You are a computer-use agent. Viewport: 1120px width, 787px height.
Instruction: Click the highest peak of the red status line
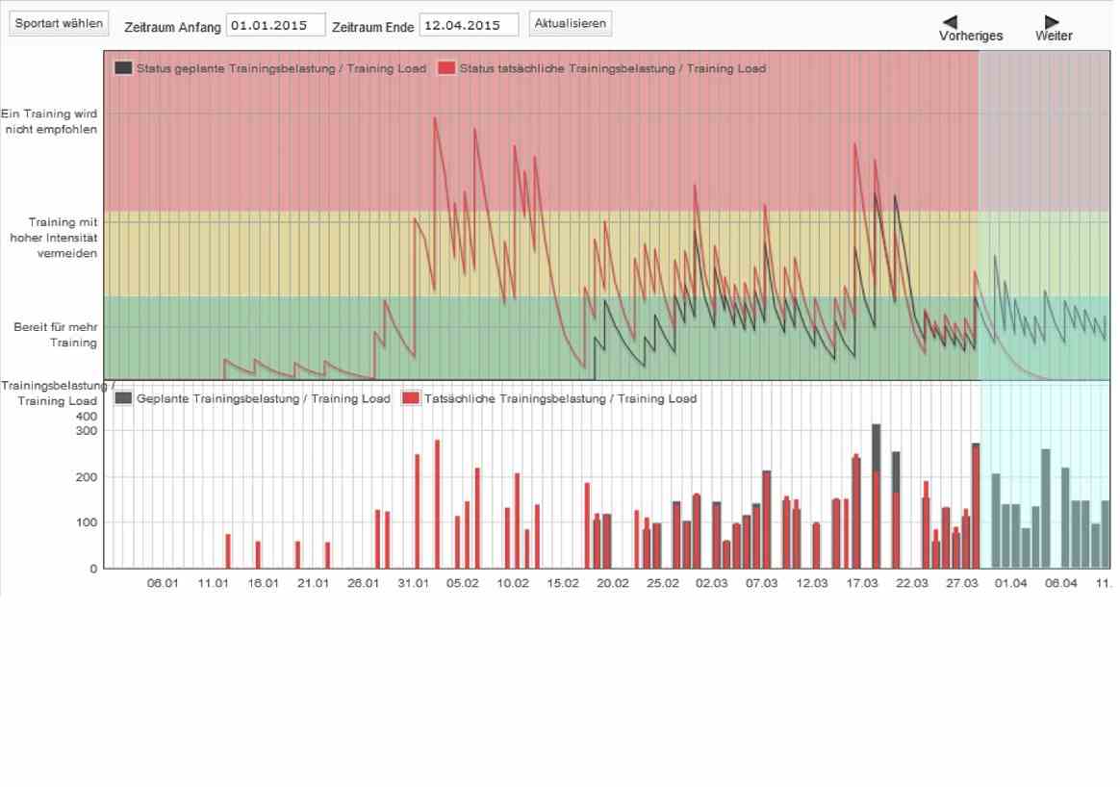click(x=436, y=119)
